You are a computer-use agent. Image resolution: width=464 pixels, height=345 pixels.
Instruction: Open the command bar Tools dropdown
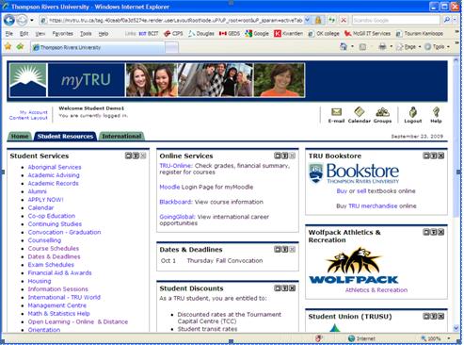[x=437, y=47]
